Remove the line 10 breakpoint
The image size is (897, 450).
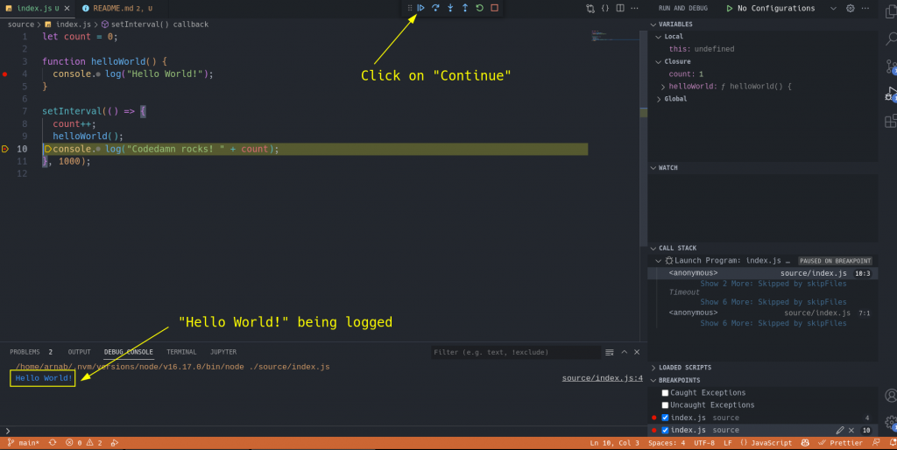851,430
